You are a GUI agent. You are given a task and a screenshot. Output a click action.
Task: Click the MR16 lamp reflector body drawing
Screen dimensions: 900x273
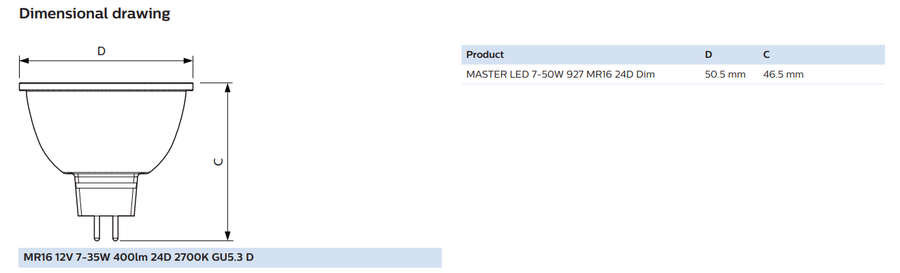tap(106, 131)
